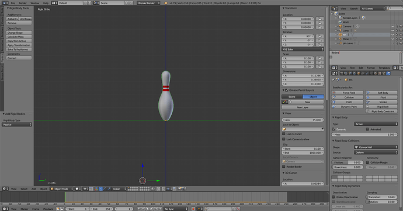403x211 pixels.
Task: Open the Convex Hull shape dropdown
Action: 376,147
